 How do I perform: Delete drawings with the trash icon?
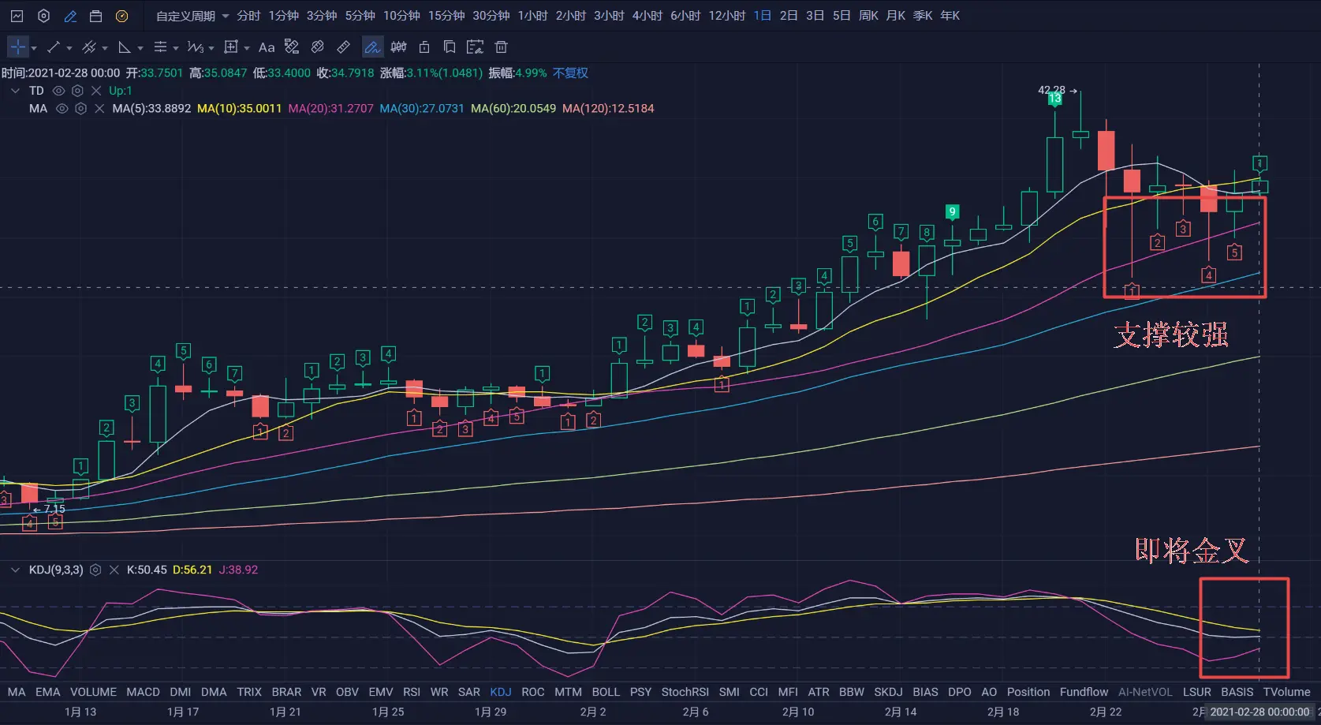click(x=501, y=47)
